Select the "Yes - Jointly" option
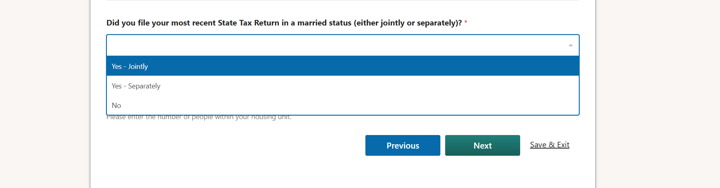This screenshot has width=720, height=188. pos(130,67)
